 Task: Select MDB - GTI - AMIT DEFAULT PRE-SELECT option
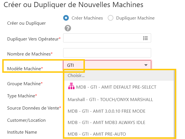point(119,87)
